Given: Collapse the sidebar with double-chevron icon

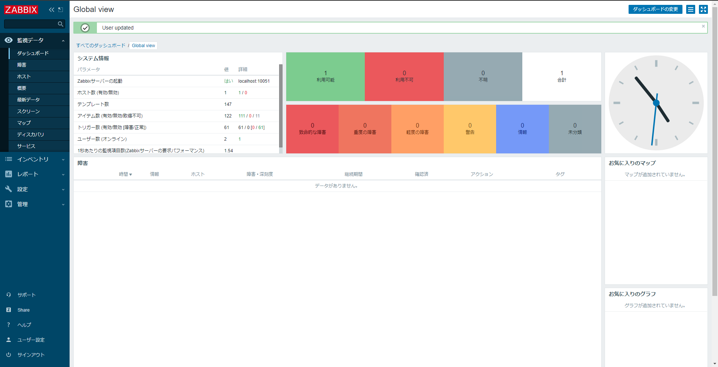Looking at the screenshot, I should 52,10.
